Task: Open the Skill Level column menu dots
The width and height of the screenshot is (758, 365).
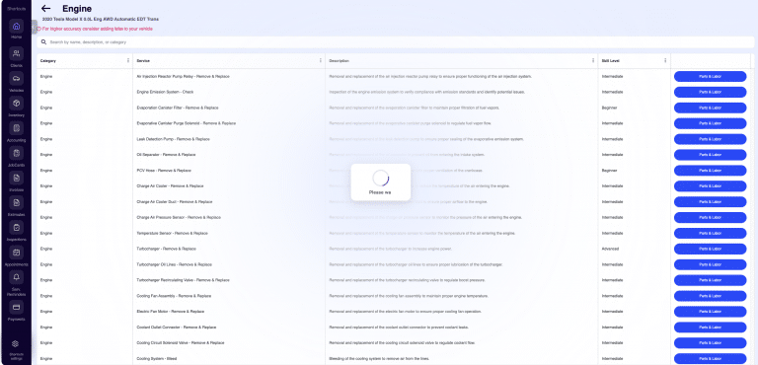Action: click(665, 61)
